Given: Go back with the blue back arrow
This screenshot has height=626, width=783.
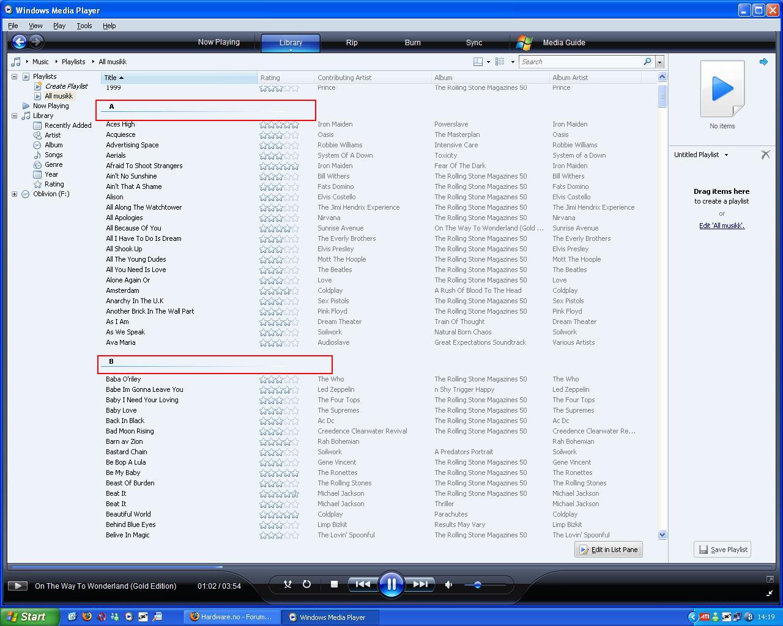Looking at the screenshot, I should point(19,42).
